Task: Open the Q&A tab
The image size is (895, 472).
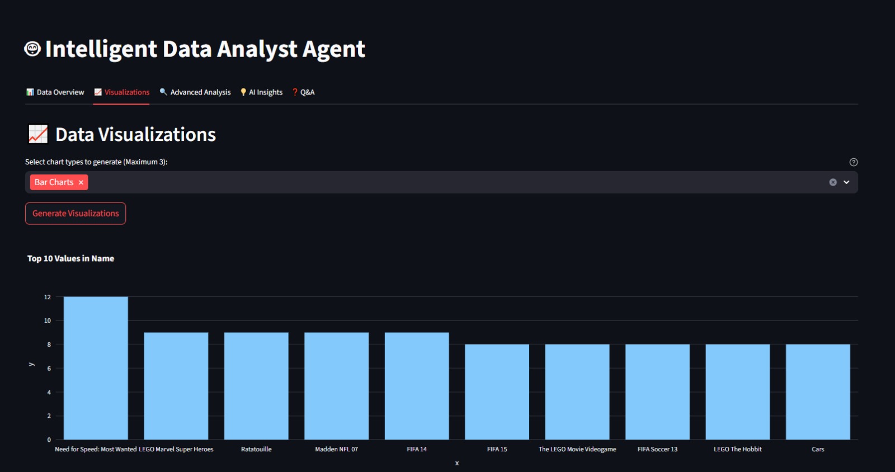Action: point(303,92)
